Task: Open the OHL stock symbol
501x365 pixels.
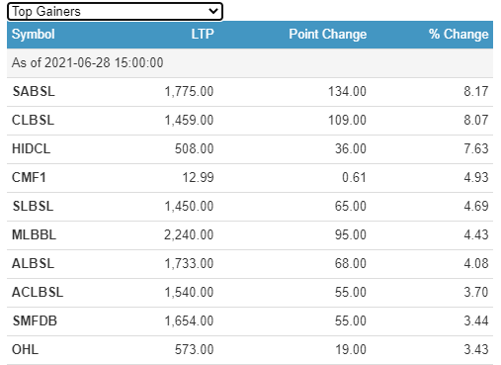Action: pyautogui.click(x=25, y=349)
